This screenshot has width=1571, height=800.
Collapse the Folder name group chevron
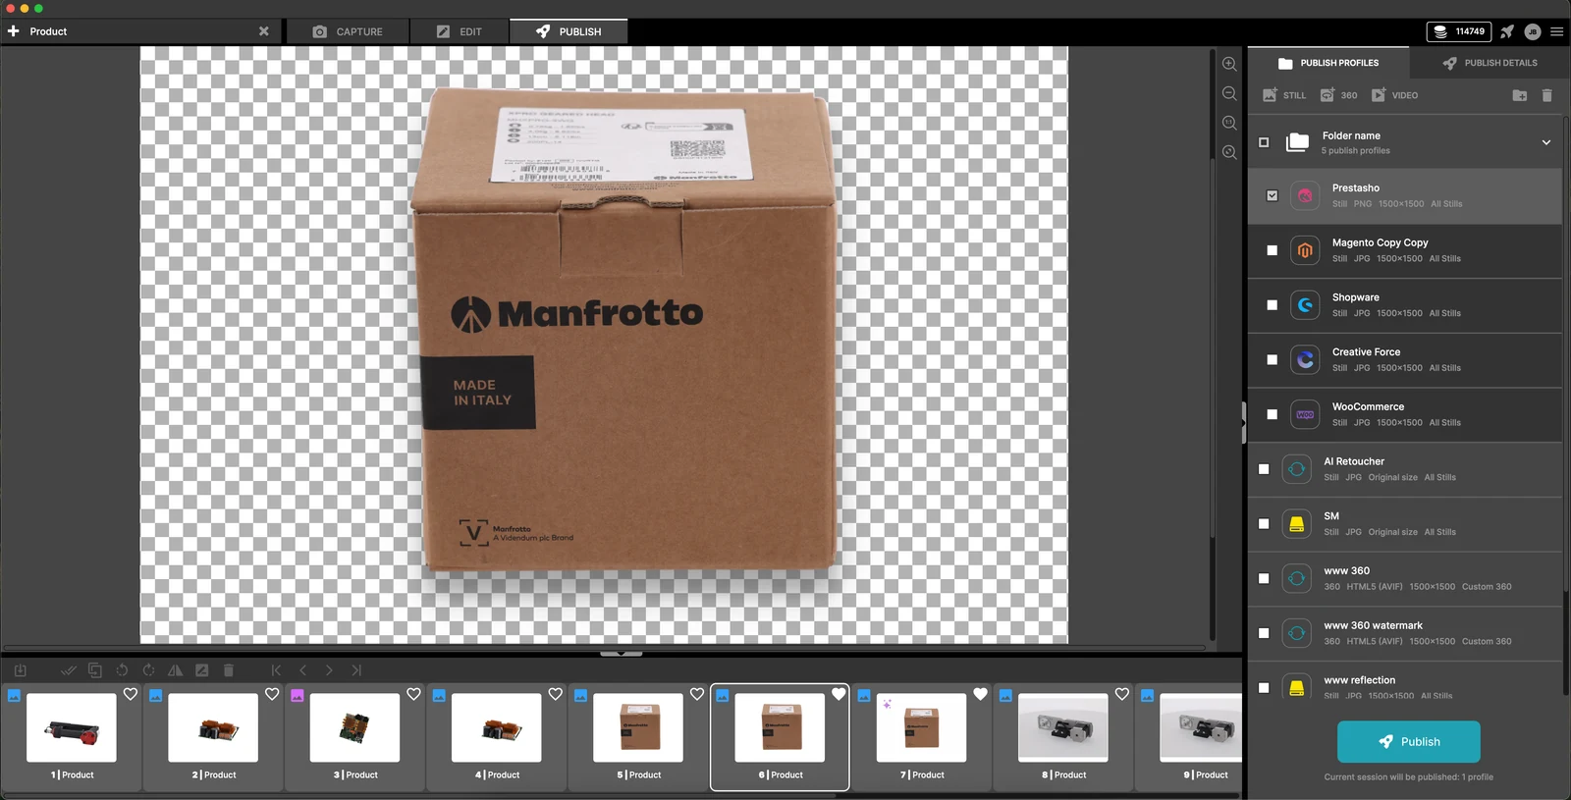pyautogui.click(x=1546, y=142)
